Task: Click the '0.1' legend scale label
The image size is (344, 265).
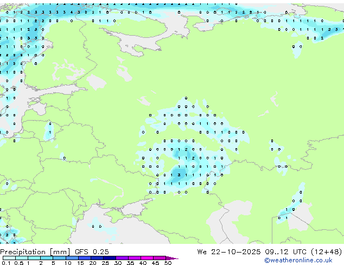Action: point(6,263)
